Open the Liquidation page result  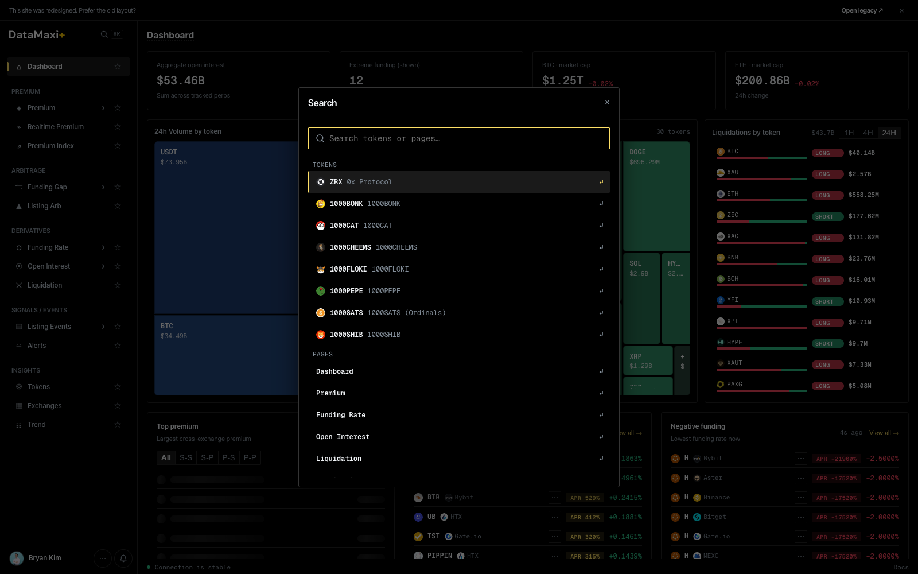[x=459, y=459]
